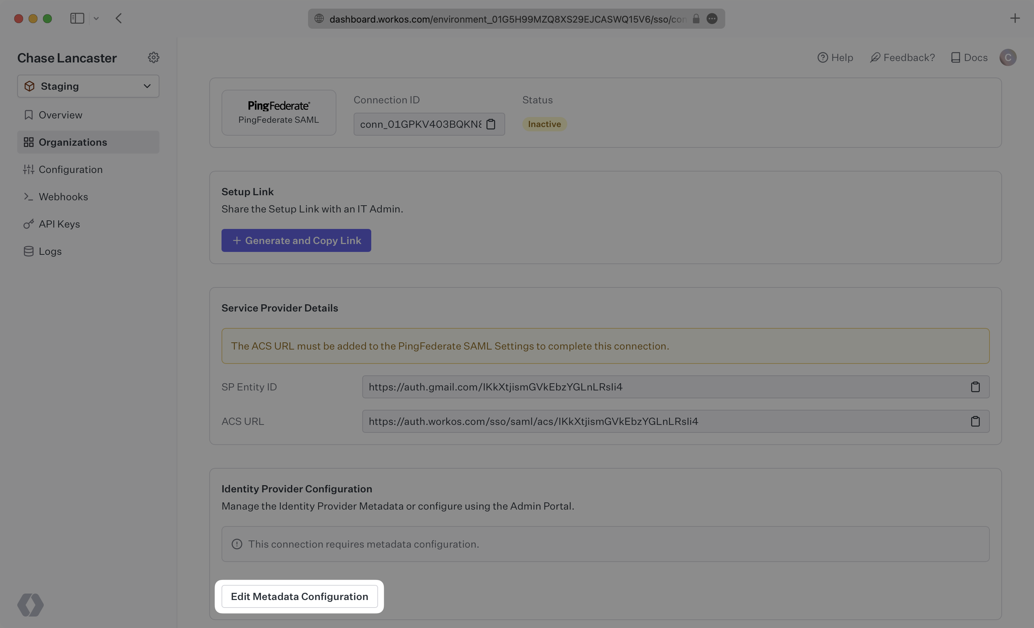Open the Organizations panel icon
This screenshot has height=628, width=1034.
[28, 142]
